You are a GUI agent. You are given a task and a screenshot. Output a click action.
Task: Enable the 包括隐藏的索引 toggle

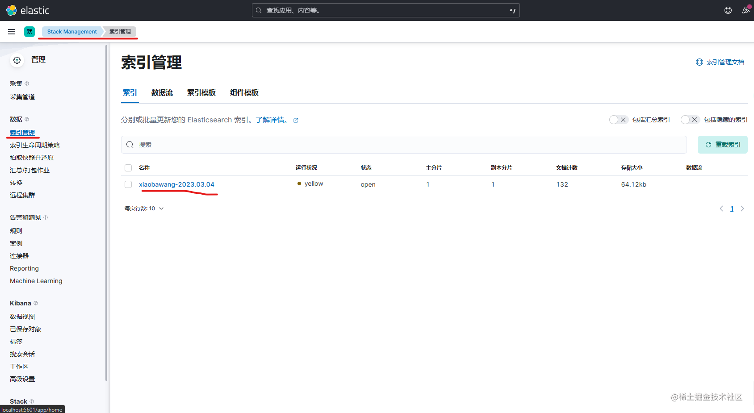[x=689, y=119]
